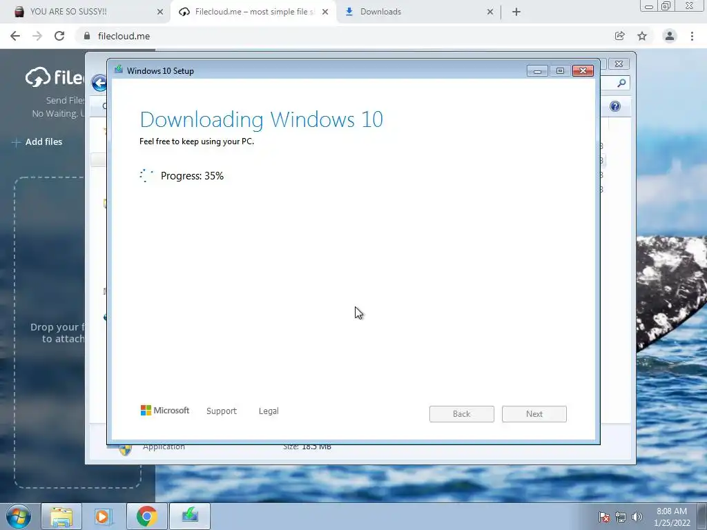Image resolution: width=707 pixels, height=530 pixels.
Task: Go back in the Explorer window behind
Action: point(98,83)
